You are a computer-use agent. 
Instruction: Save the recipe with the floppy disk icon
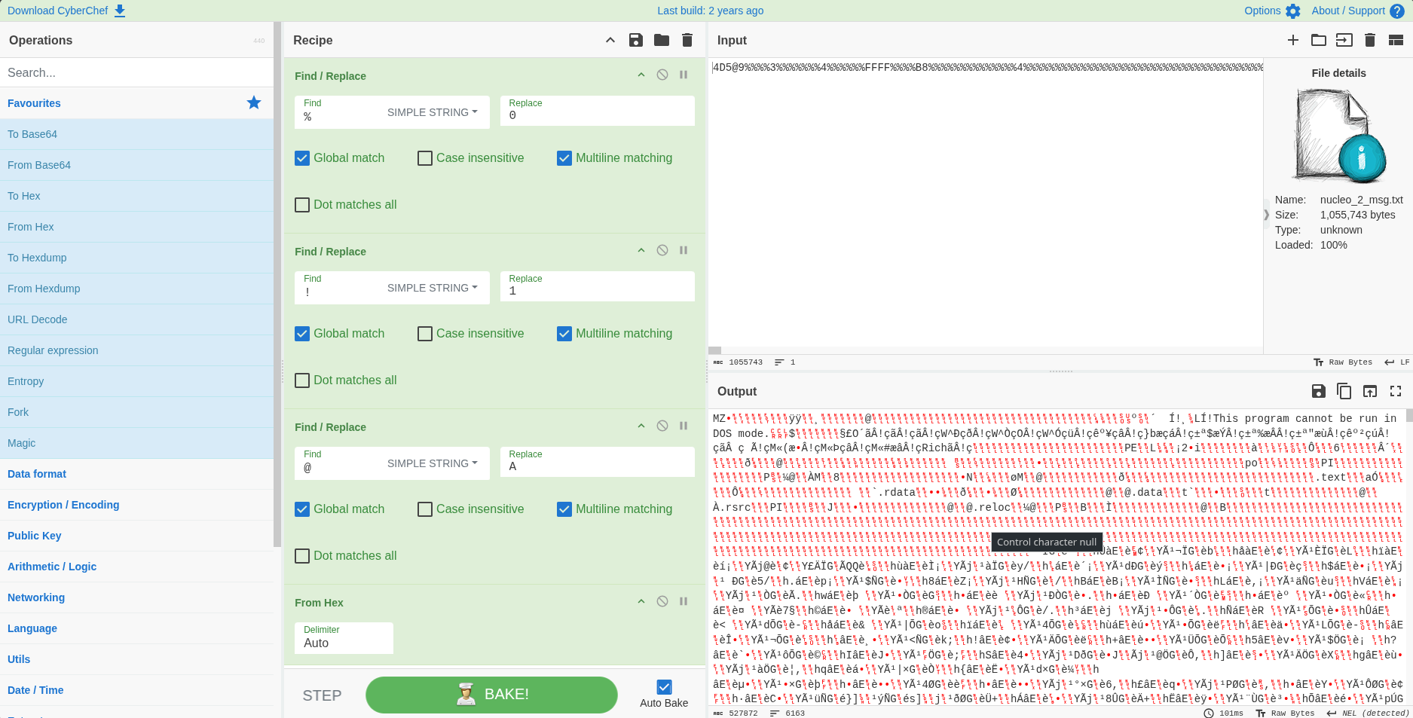coord(636,40)
